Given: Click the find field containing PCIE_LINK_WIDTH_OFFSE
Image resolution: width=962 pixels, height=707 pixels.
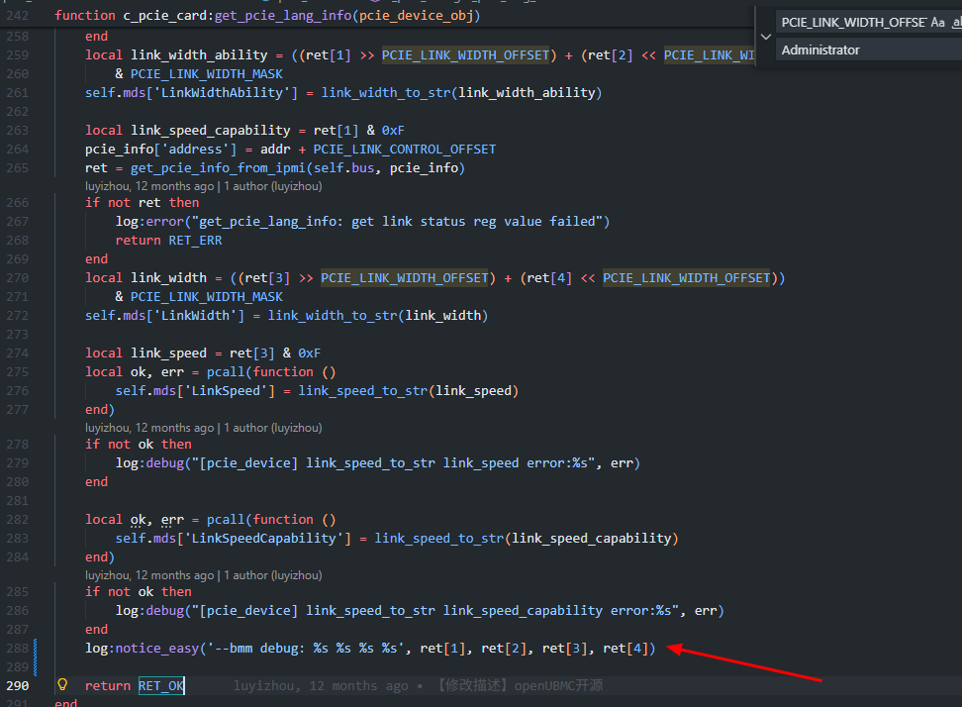Looking at the screenshot, I should click(x=853, y=22).
